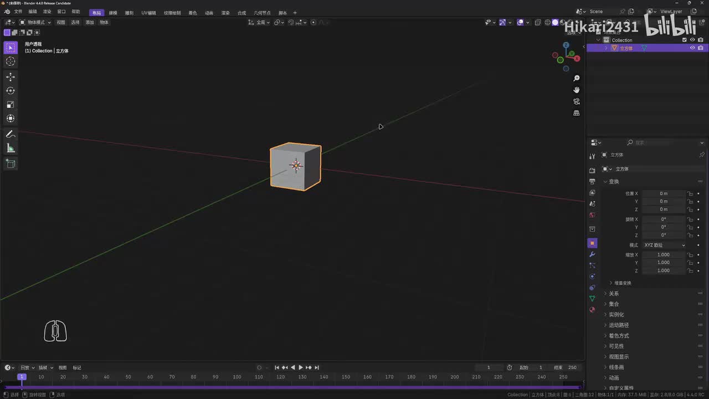The width and height of the screenshot is (709, 399).
Task: Open the 标记 menu in timeline
Action: (77, 367)
